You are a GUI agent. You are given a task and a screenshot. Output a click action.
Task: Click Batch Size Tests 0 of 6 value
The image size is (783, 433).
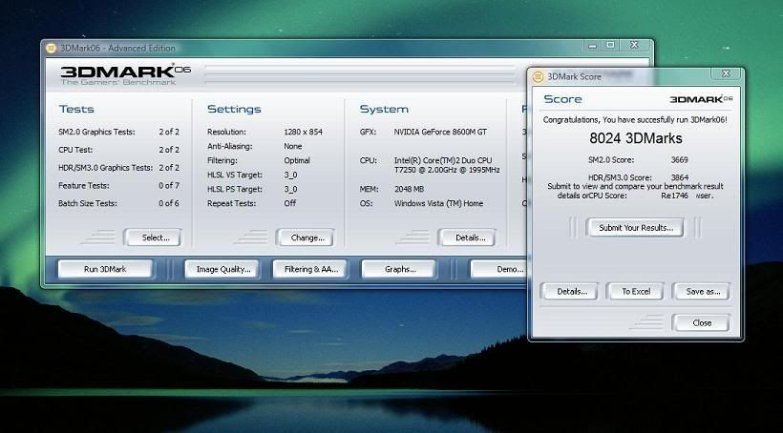(169, 203)
